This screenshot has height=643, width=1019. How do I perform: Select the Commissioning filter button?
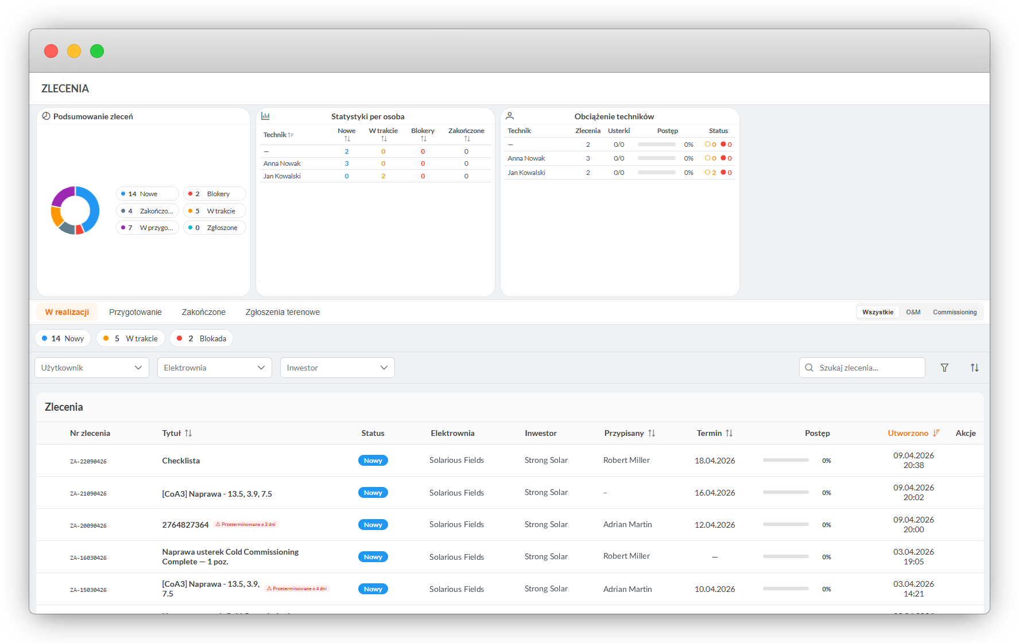[954, 312]
